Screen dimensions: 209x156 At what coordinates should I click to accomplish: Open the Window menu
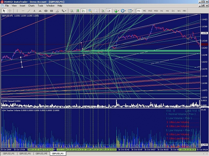(50, 6)
